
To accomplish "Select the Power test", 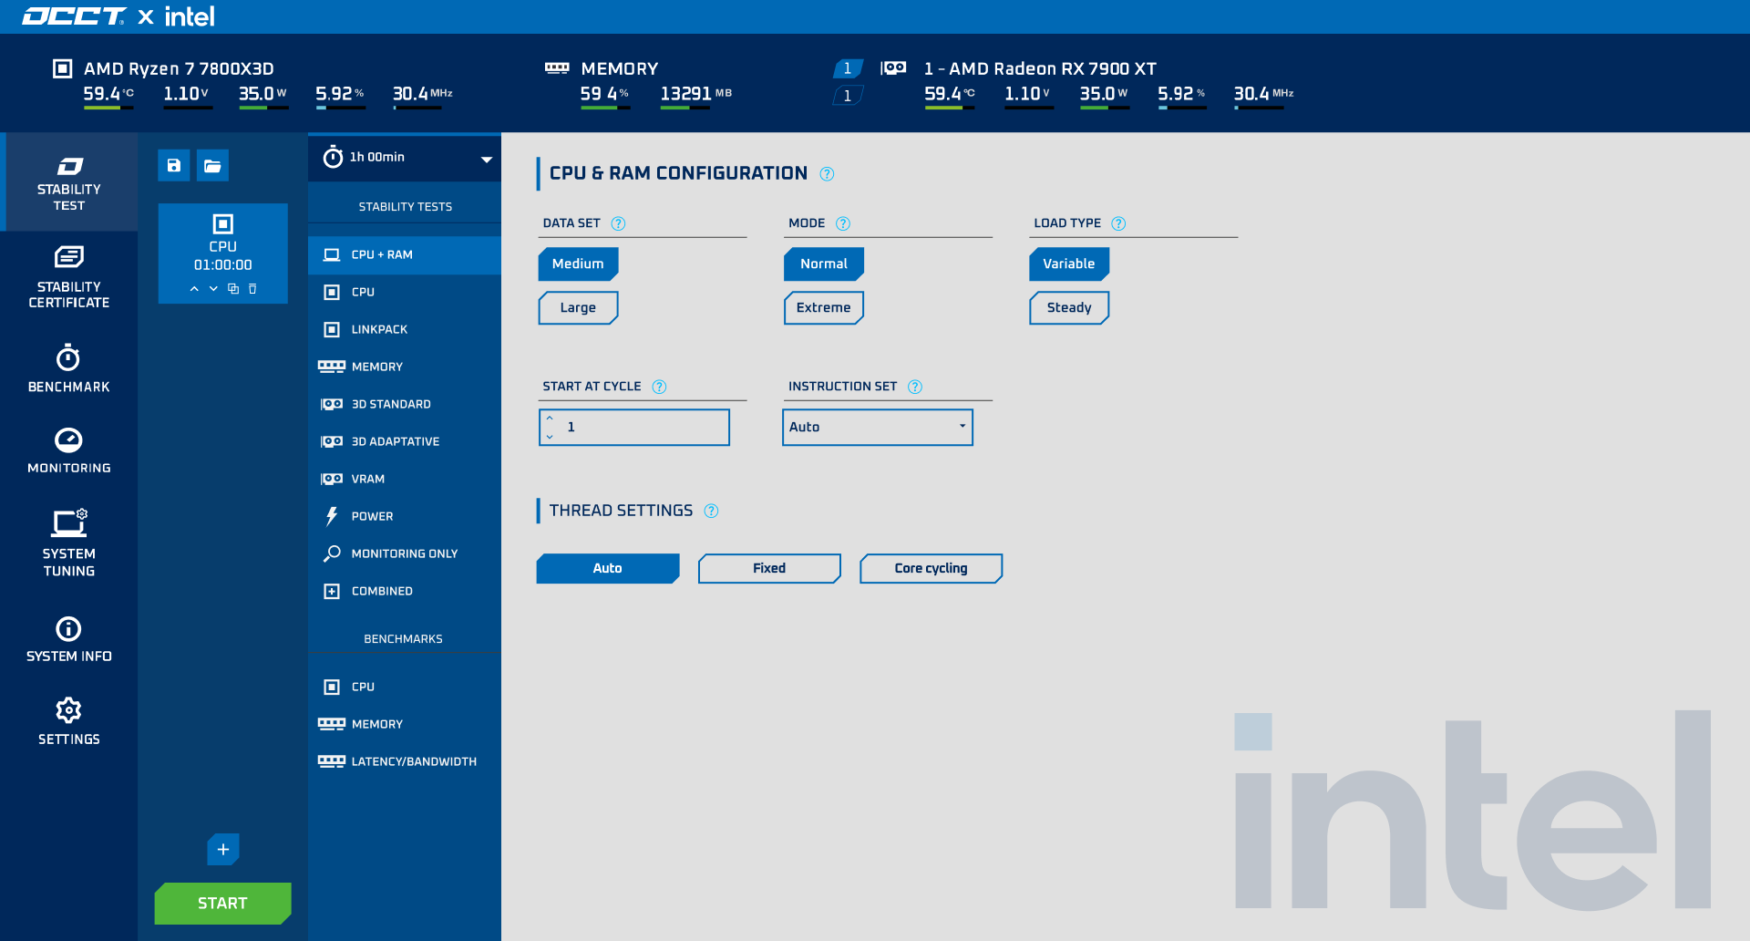I will [x=405, y=517].
